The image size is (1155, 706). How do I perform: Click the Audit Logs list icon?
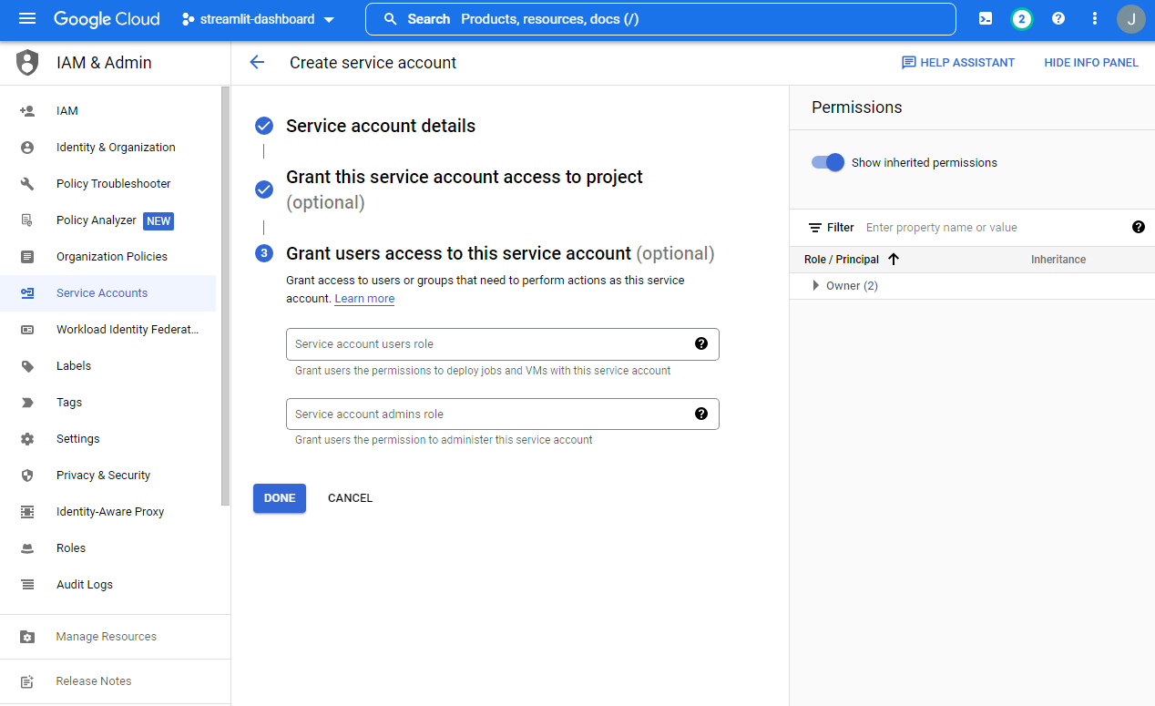27,585
